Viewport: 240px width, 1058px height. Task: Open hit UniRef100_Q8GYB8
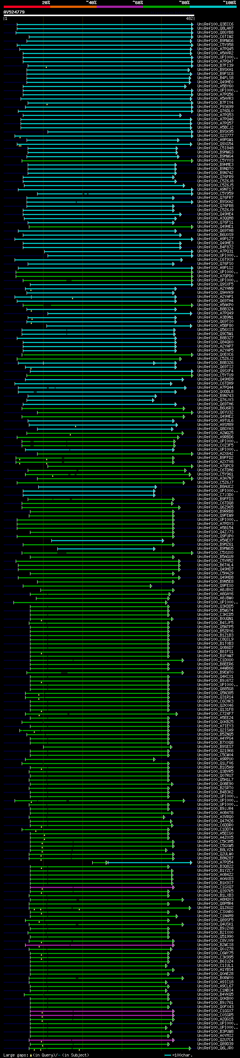215,32
